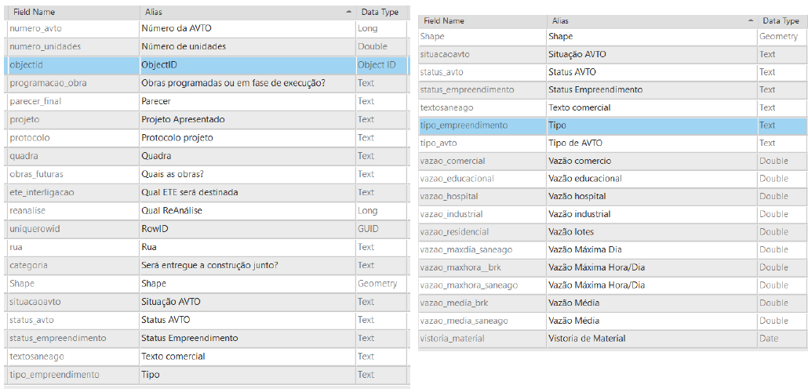Click the Alias sort arrow in right table

(x=752, y=21)
